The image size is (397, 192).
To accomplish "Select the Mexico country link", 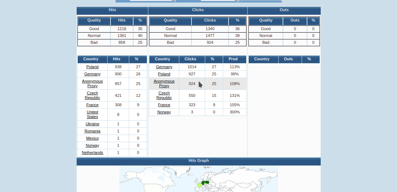I will click(x=93, y=138).
